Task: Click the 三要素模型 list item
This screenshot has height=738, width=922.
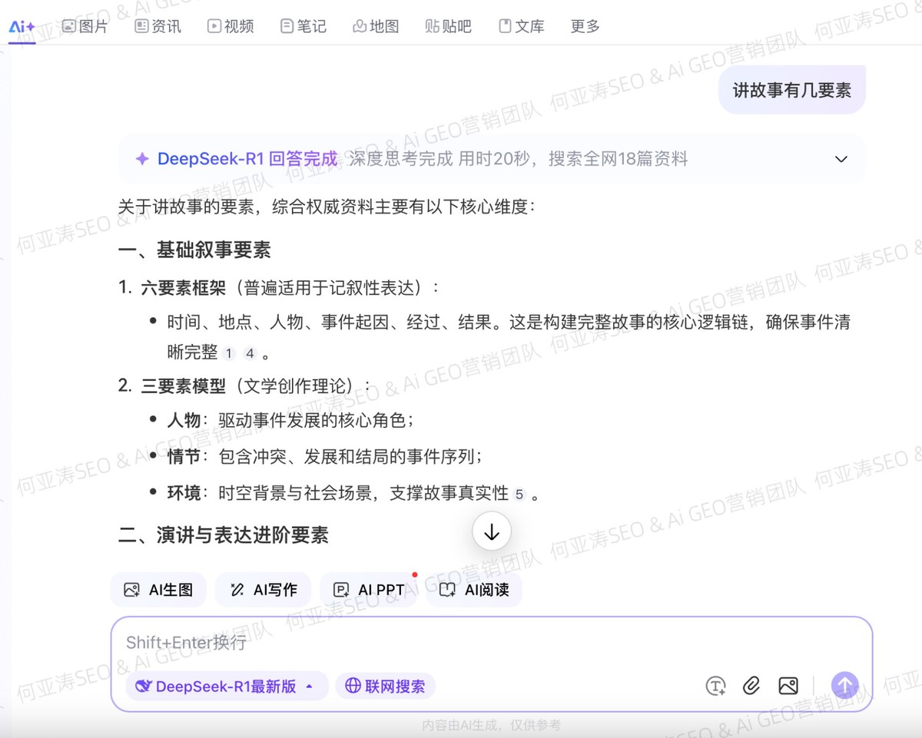Action: pos(244,386)
